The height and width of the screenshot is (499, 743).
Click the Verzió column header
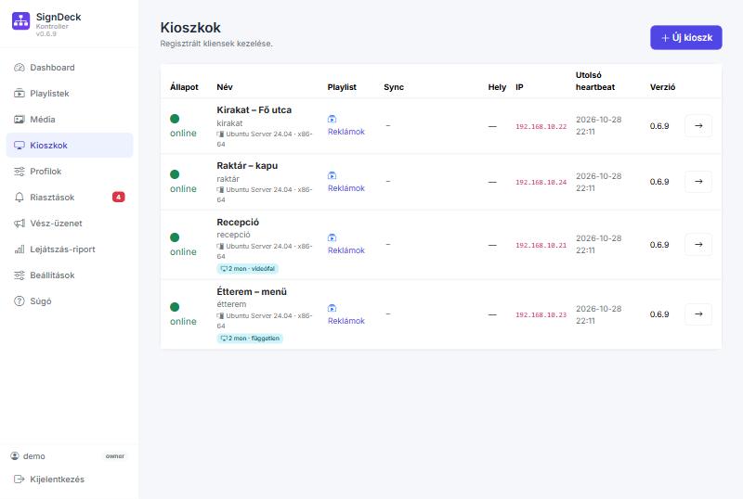[x=662, y=87]
